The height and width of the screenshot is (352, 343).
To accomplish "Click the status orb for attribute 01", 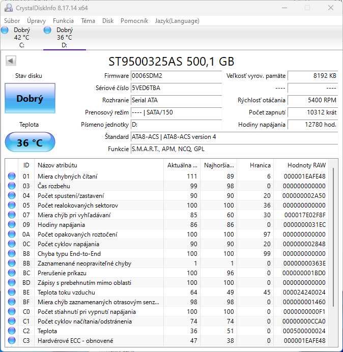I will click(12, 176).
